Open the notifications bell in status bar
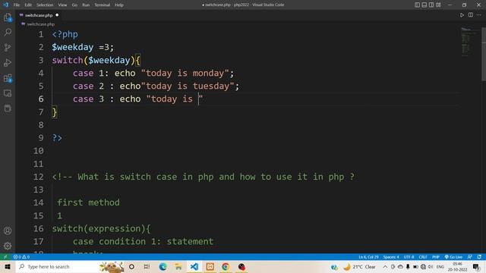Viewport: 486px width, 273px height. (479, 257)
